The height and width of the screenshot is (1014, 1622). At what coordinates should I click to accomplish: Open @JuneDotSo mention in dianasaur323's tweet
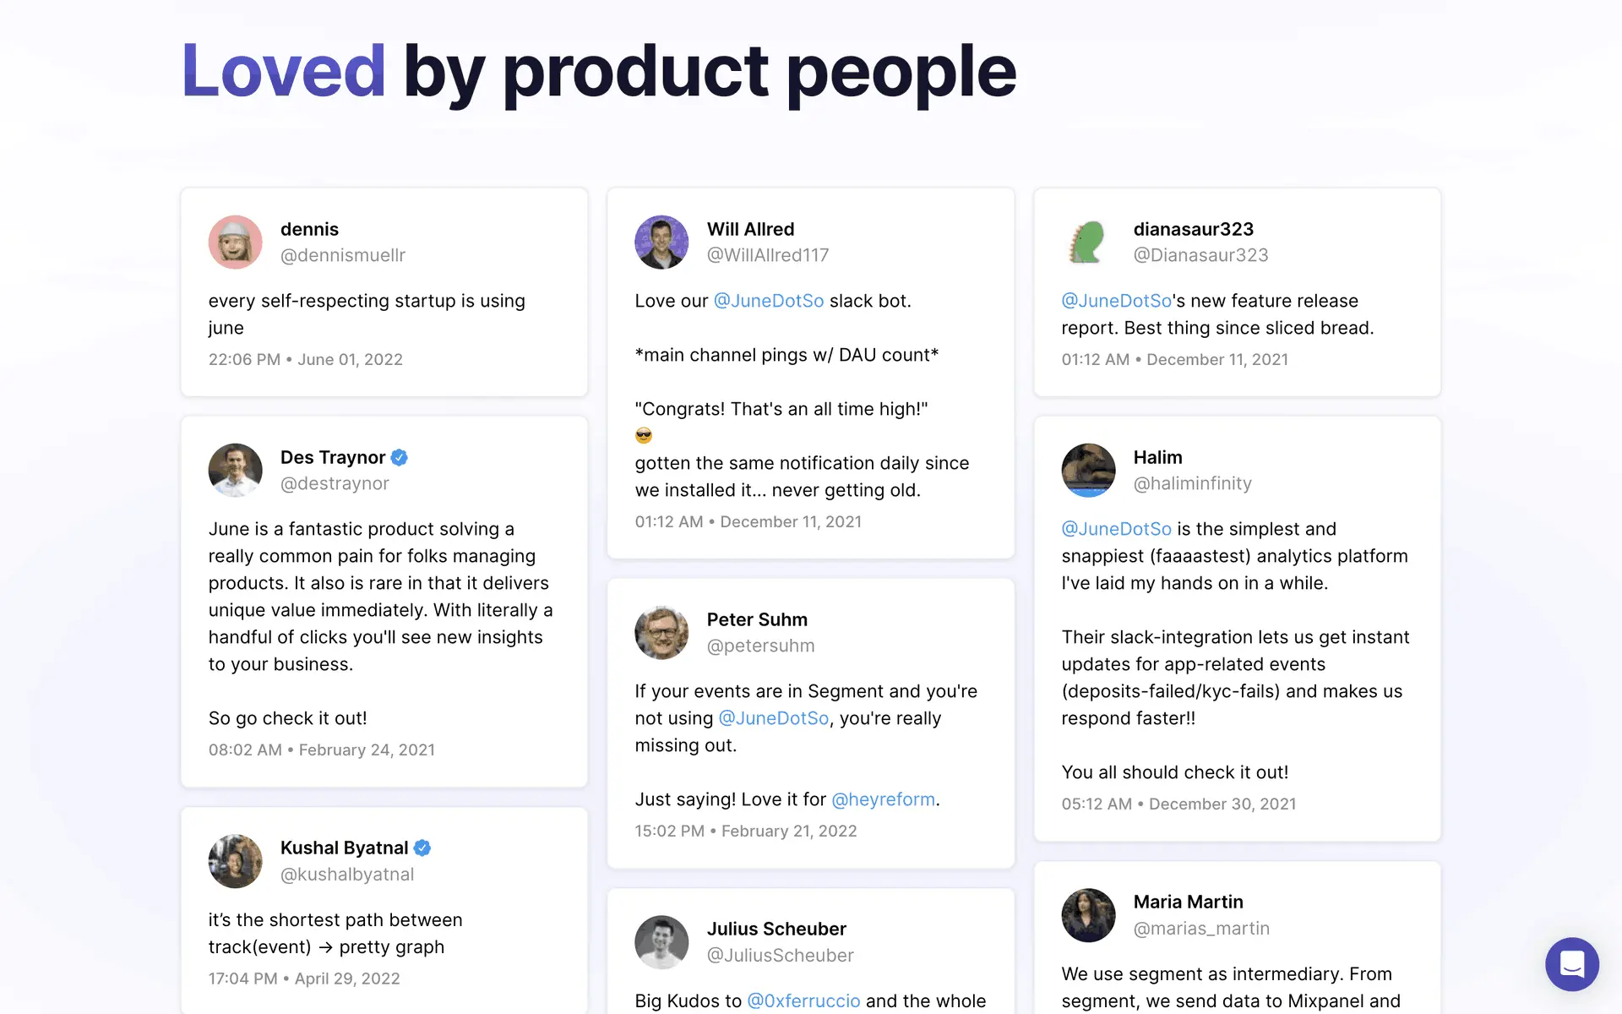click(x=1116, y=301)
